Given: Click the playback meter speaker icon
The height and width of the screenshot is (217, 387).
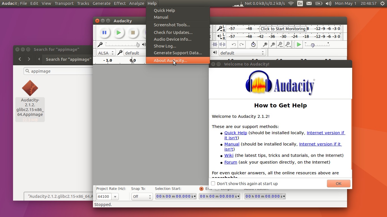Looking at the screenshot, I should [219, 36].
